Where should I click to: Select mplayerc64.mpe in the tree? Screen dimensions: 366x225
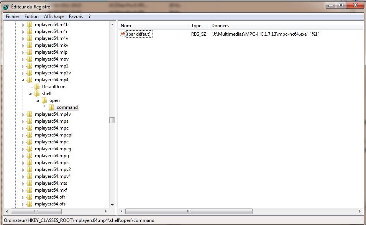[x=52, y=142]
